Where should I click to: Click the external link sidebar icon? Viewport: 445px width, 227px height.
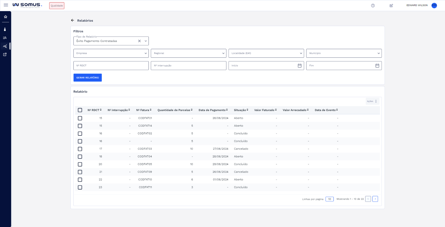point(5,55)
